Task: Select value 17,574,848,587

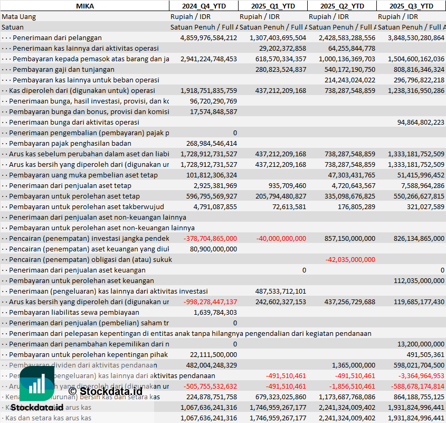Action: pyautogui.click(x=213, y=111)
